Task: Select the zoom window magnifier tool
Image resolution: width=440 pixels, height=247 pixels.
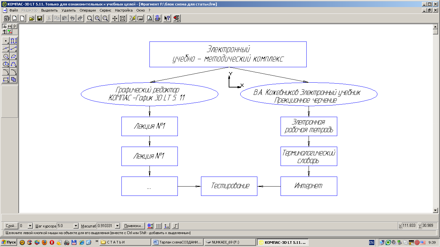Action: (90, 18)
